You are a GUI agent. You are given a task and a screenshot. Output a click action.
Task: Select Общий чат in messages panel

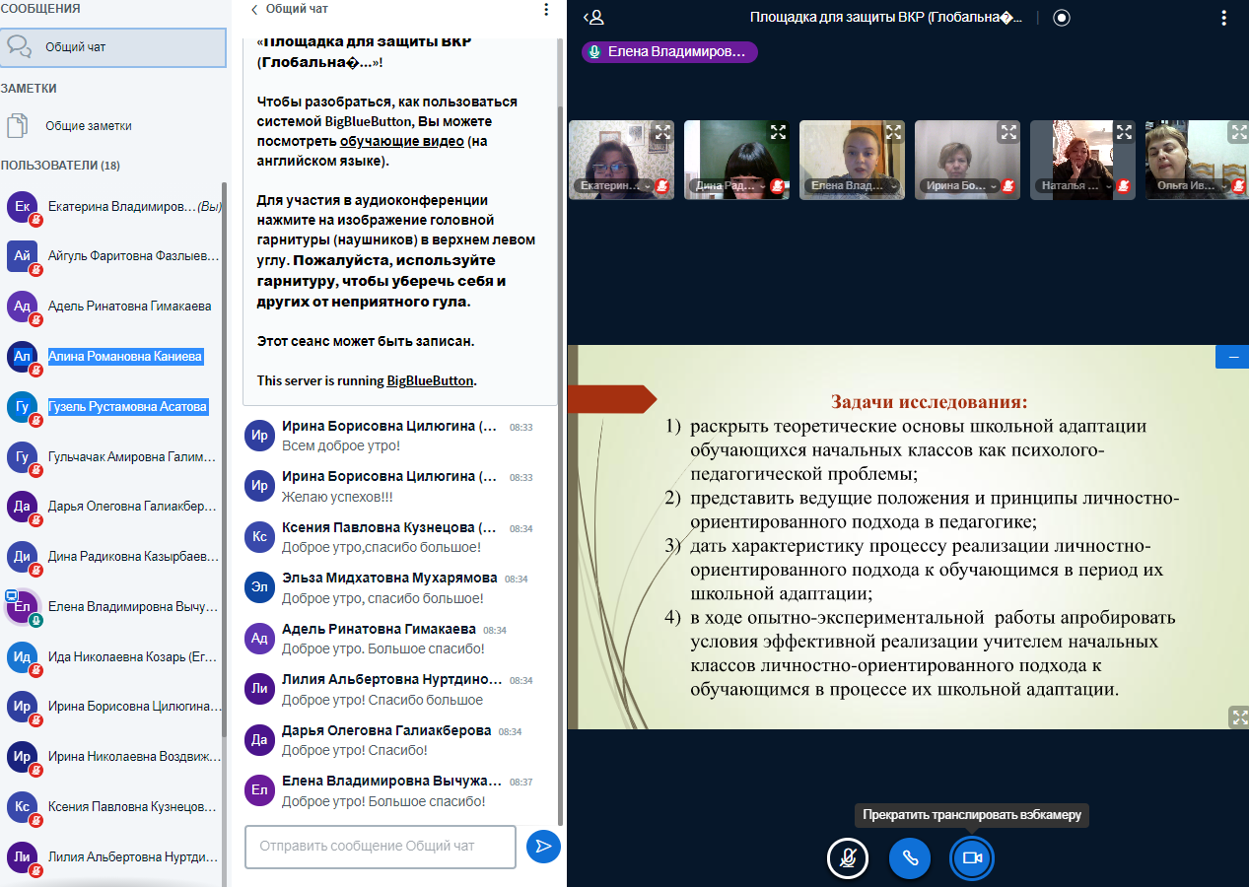[x=112, y=46]
